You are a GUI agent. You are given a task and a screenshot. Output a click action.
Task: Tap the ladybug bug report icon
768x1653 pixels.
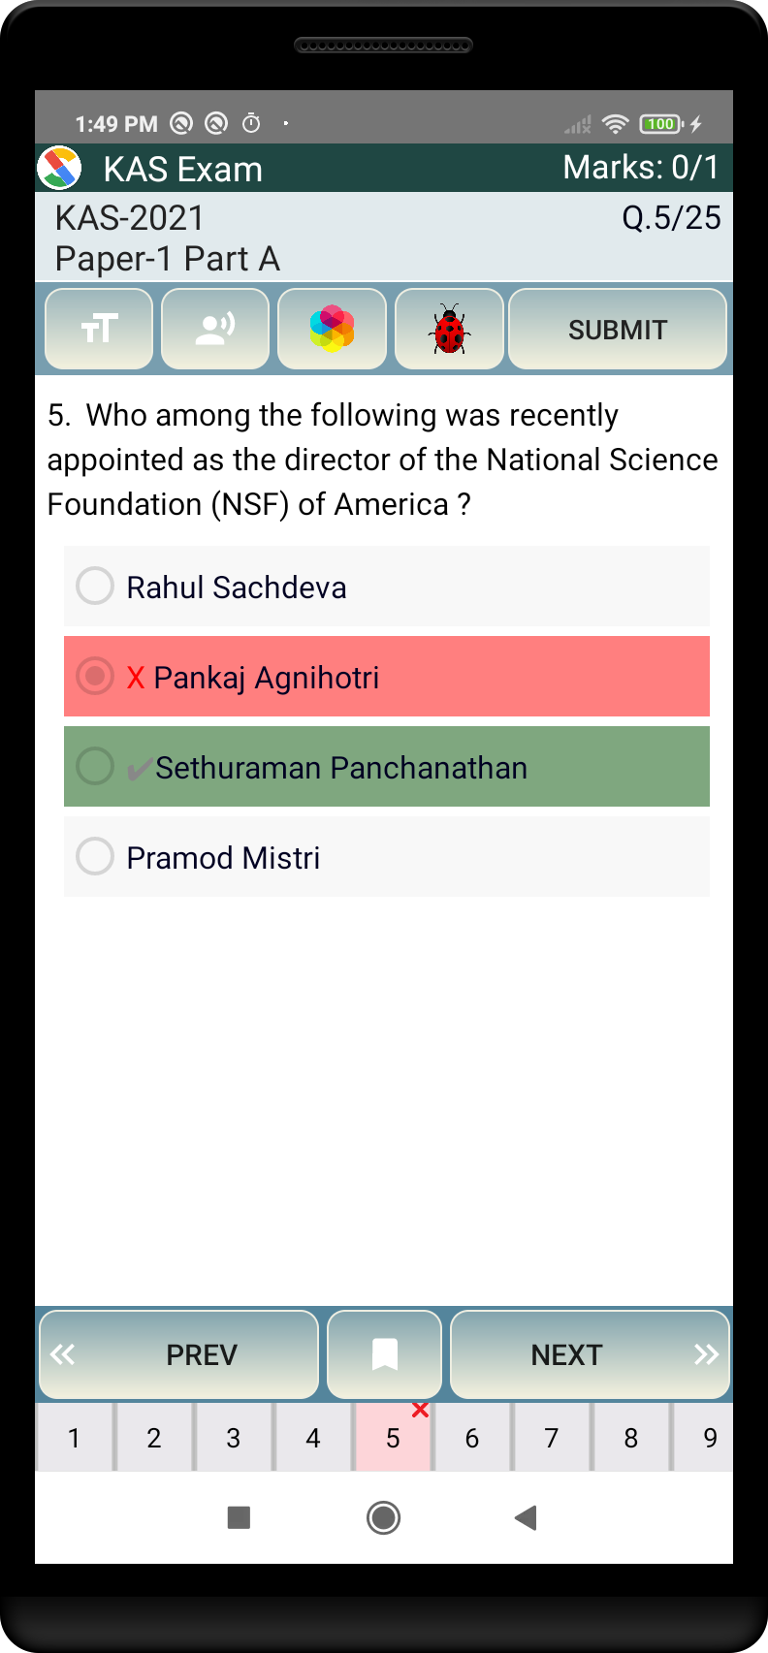point(449,330)
